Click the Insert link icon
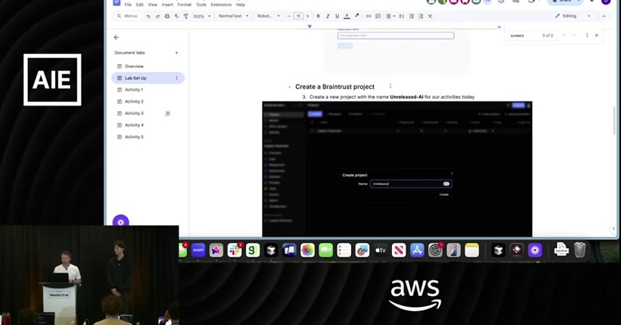This screenshot has height=325, width=621. tap(368, 16)
